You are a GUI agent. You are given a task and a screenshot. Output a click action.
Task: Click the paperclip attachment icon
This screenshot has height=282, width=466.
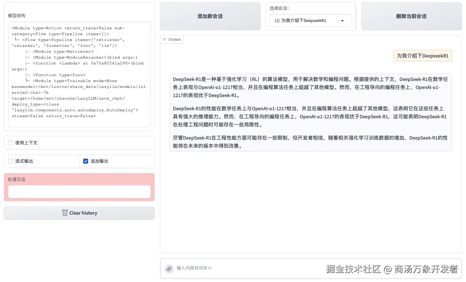[x=169, y=268]
